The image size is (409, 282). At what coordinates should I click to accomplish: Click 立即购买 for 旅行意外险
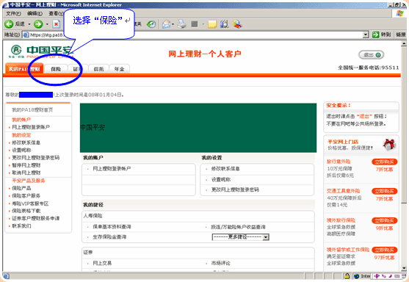[x=385, y=162]
